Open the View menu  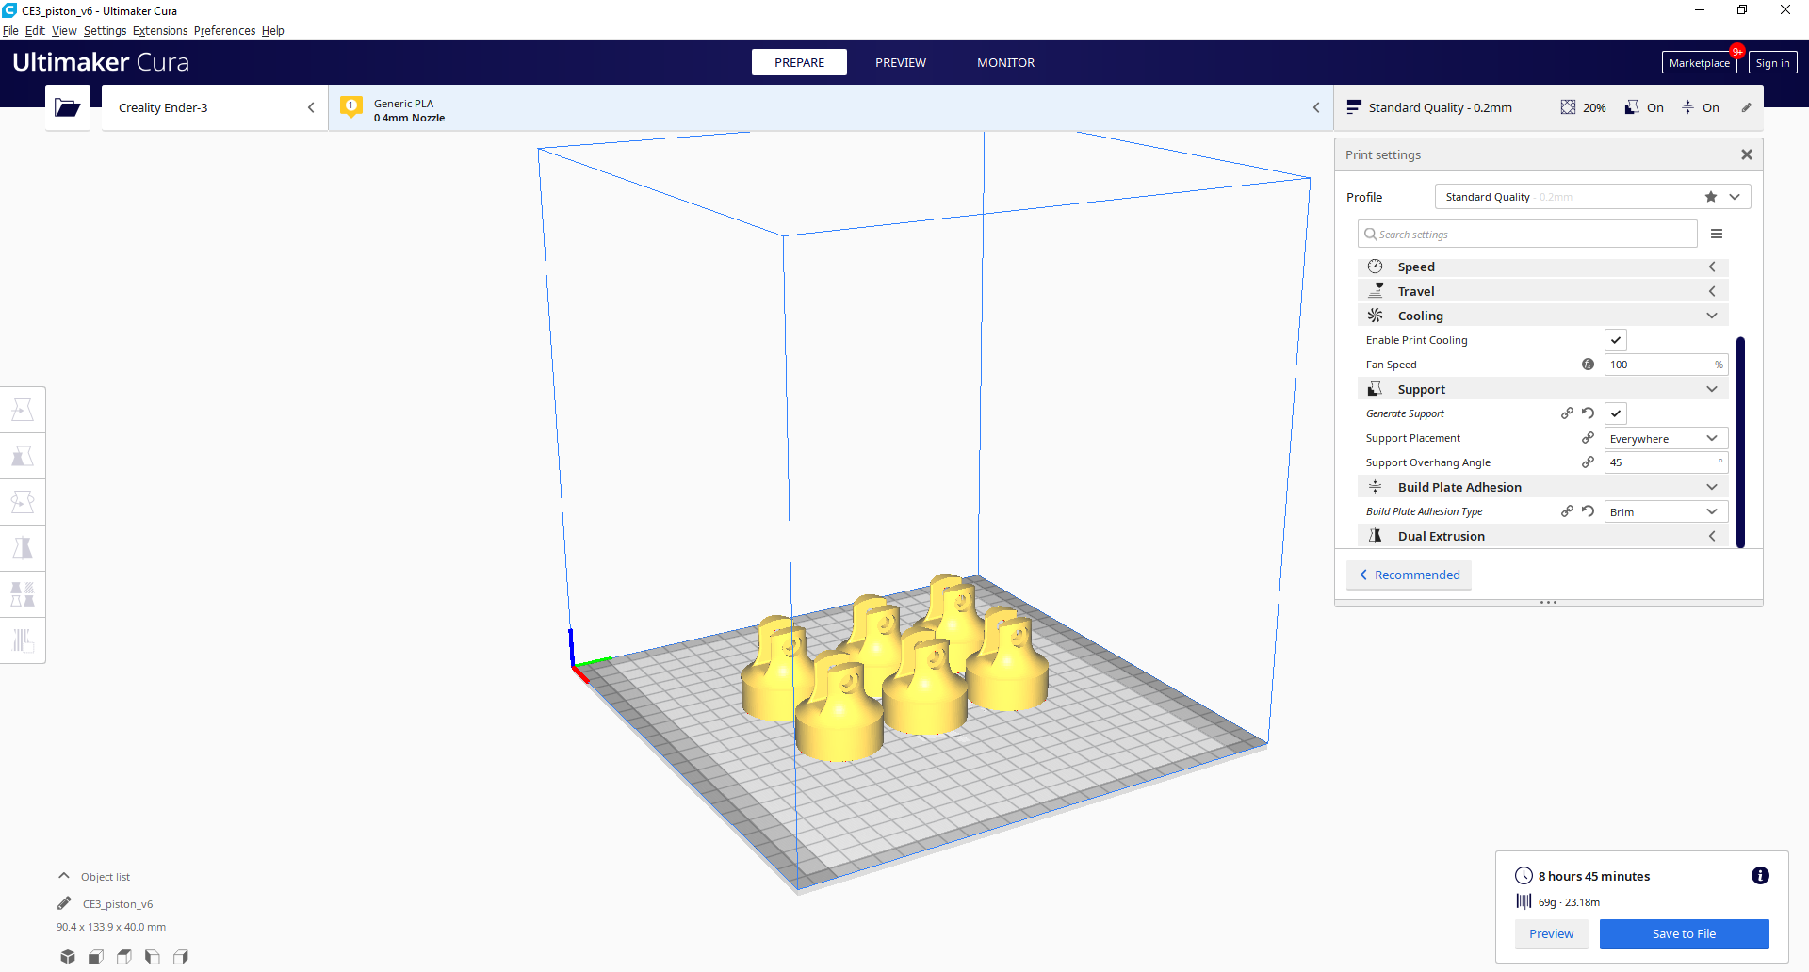pyautogui.click(x=64, y=31)
